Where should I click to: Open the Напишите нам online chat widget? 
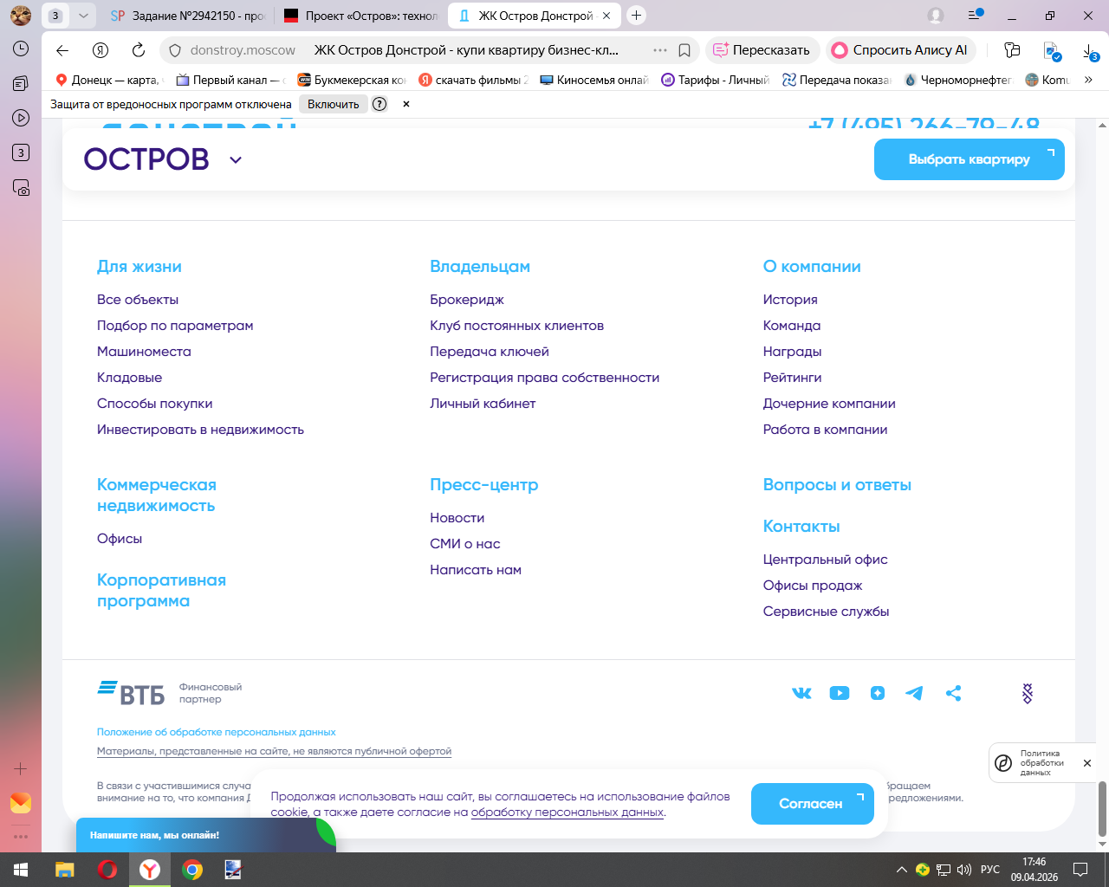[x=205, y=835]
